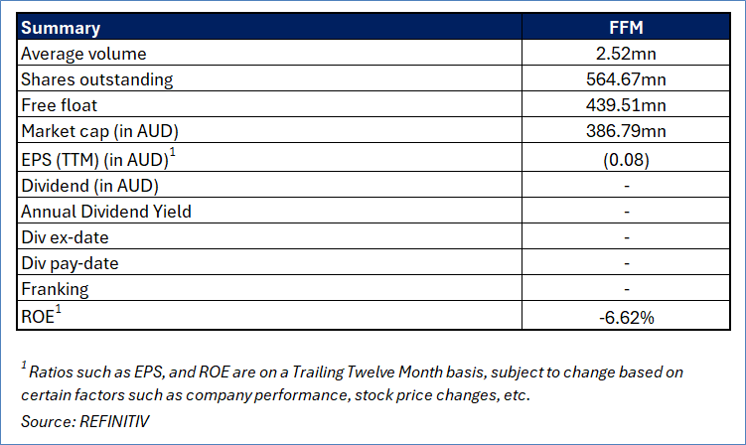Screen dimensions: 746x445
Task: Select the 564.67mn shares value
Action: pyautogui.click(x=626, y=79)
